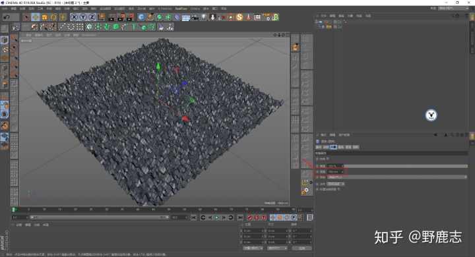Screen dimensions: 475x257
Task: Activate the Move tool in toolbar
Action: point(36,17)
